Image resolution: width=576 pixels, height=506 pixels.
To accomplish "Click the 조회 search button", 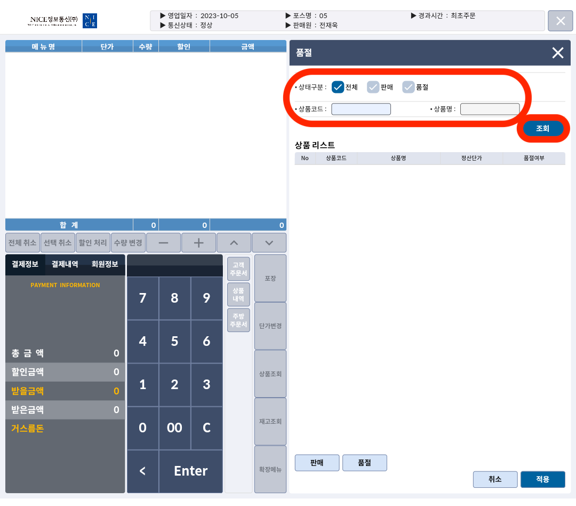I will (x=542, y=128).
